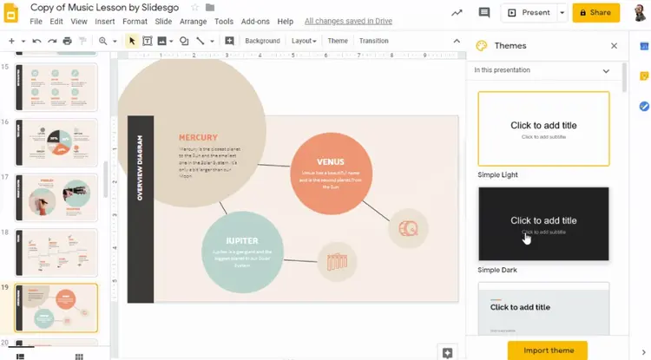651x360 pixels.
Task: Select the line tool
Action: pos(201,41)
